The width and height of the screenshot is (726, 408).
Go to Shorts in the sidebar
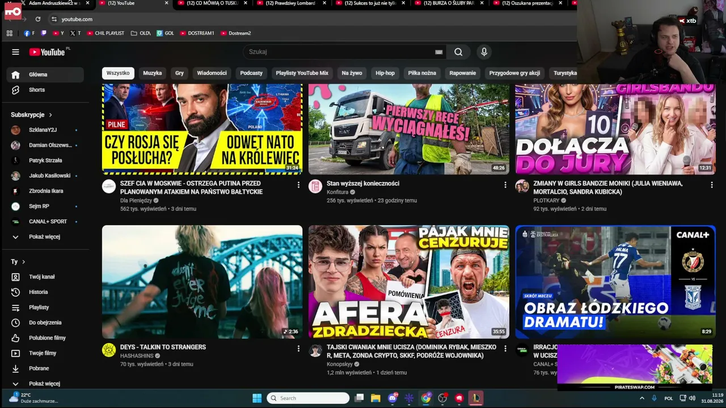[x=45, y=90]
